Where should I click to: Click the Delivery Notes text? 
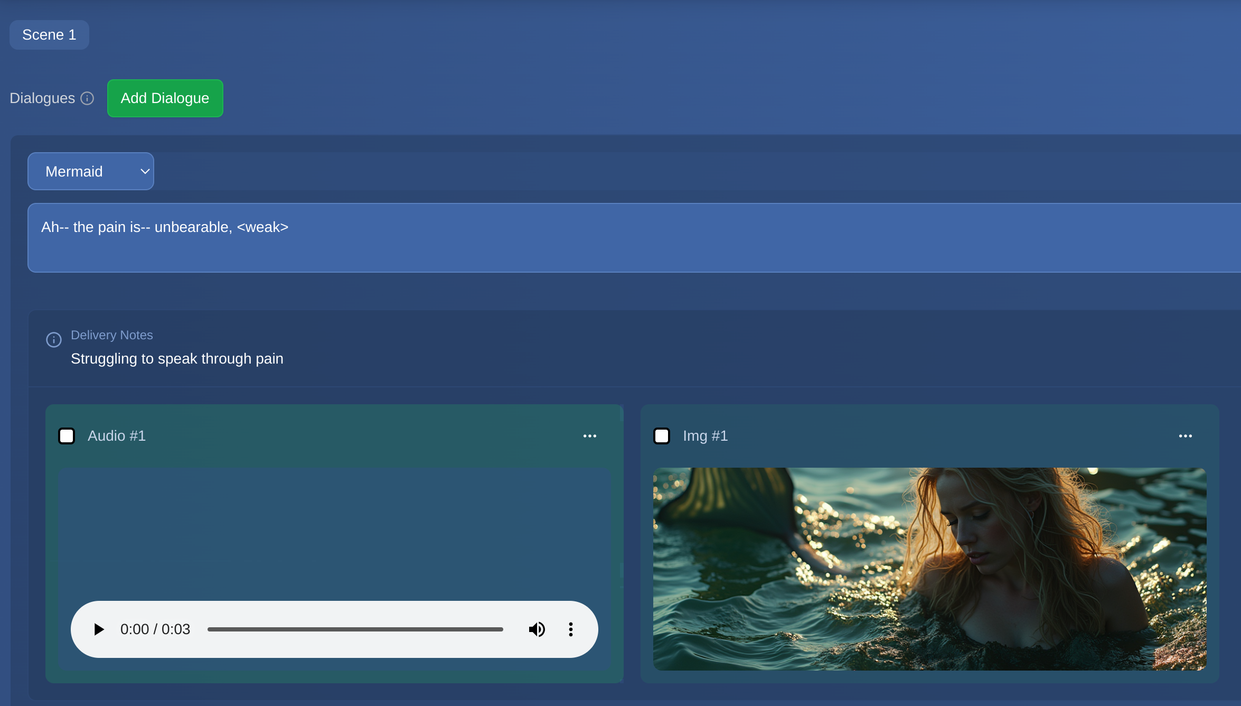177,359
